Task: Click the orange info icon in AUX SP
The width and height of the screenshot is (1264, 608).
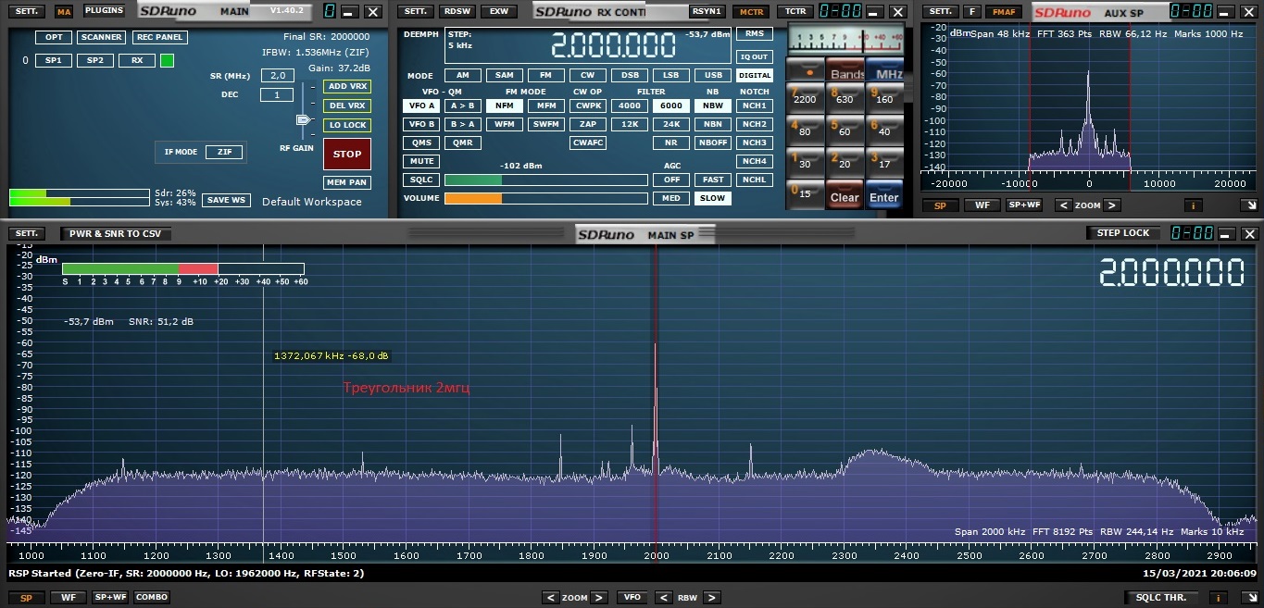Action: tap(1193, 205)
